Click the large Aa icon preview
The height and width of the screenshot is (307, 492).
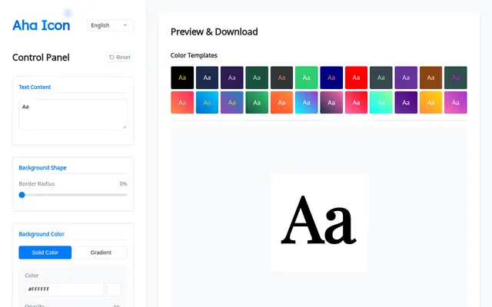click(319, 223)
